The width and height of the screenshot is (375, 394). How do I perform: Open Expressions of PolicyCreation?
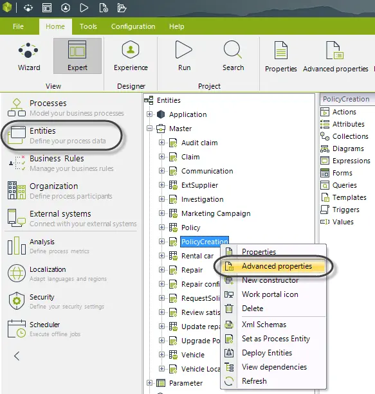tap(345, 161)
